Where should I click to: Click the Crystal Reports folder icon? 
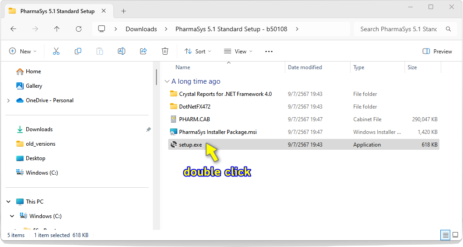click(174, 94)
